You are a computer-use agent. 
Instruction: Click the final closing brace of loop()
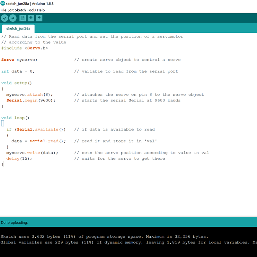[2, 164]
